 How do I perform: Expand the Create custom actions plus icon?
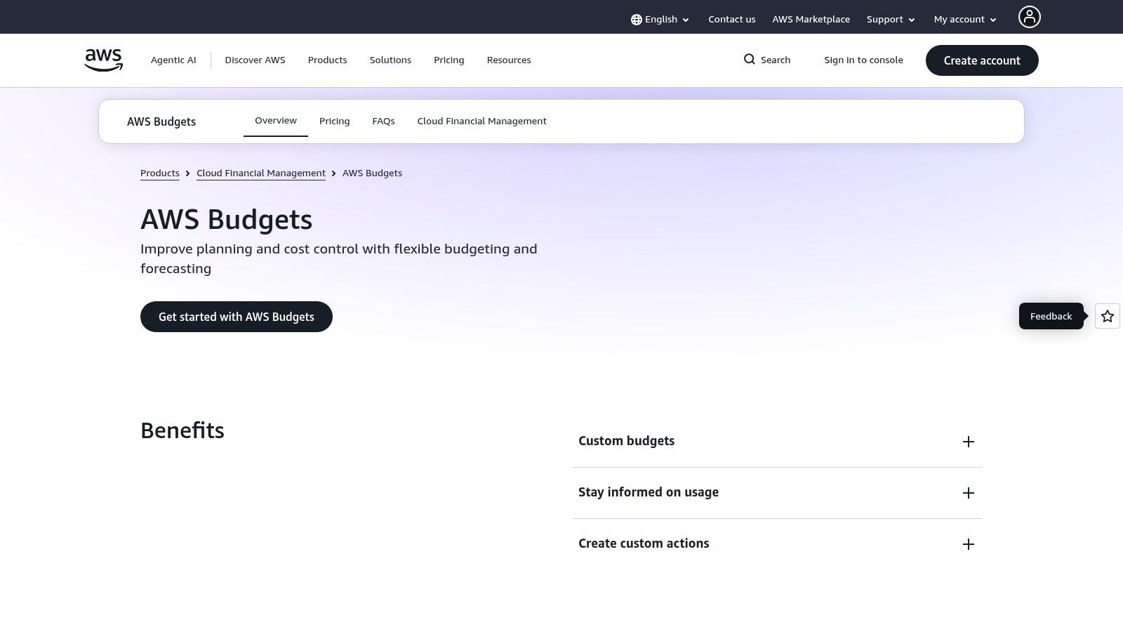coord(969,544)
